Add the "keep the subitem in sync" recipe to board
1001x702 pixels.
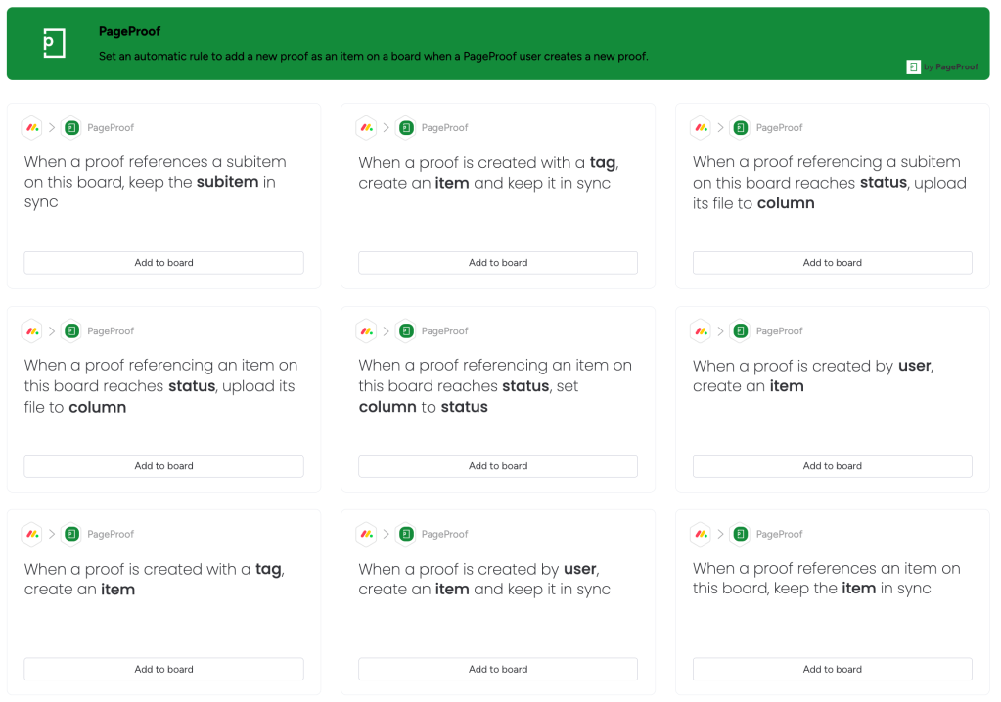click(163, 263)
